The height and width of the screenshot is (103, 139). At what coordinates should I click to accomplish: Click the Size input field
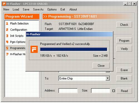click(101, 91)
